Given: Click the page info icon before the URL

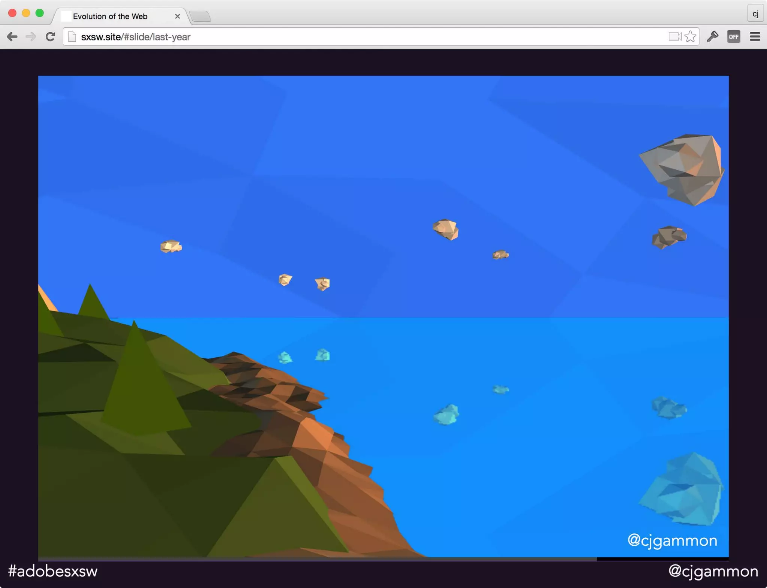Looking at the screenshot, I should pos(72,37).
